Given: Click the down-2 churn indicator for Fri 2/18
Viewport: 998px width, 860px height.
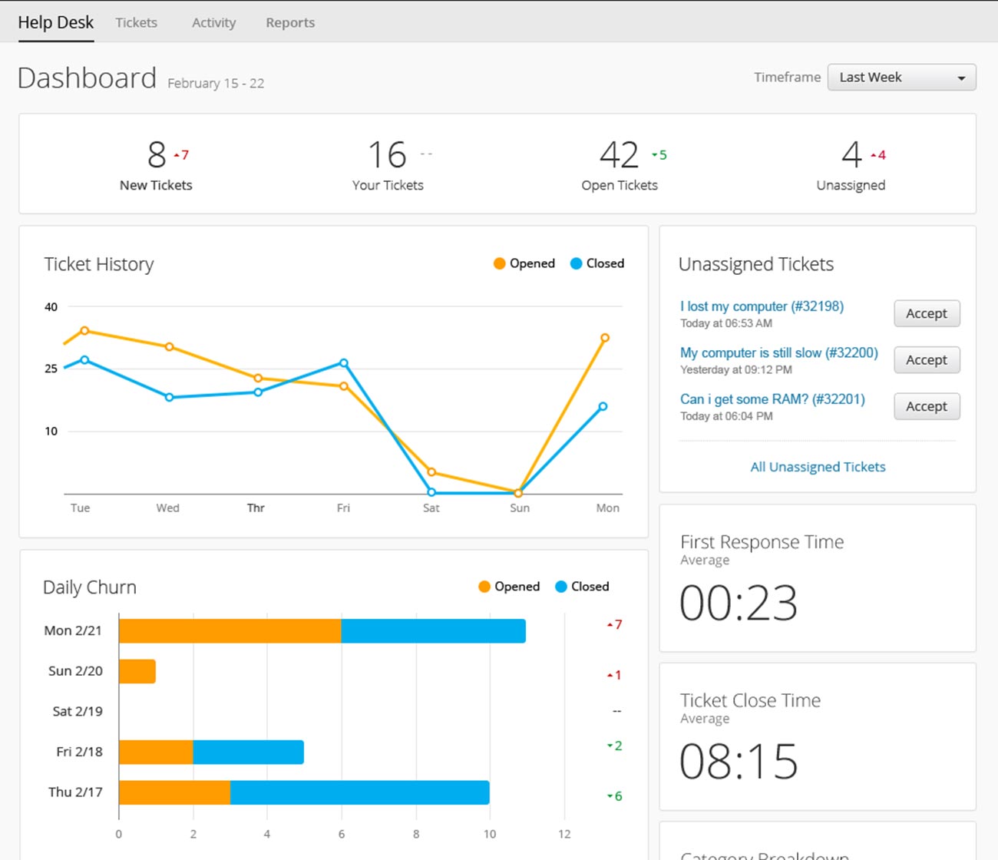Looking at the screenshot, I should [614, 746].
